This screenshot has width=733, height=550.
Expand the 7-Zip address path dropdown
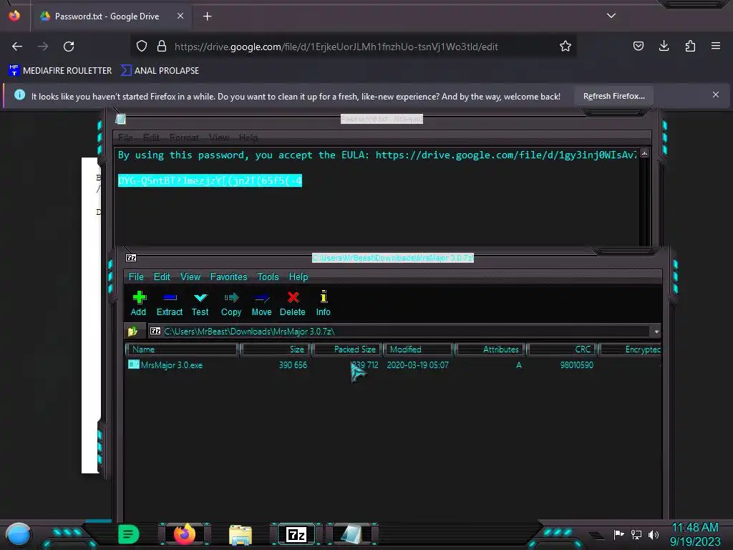(656, 332)
